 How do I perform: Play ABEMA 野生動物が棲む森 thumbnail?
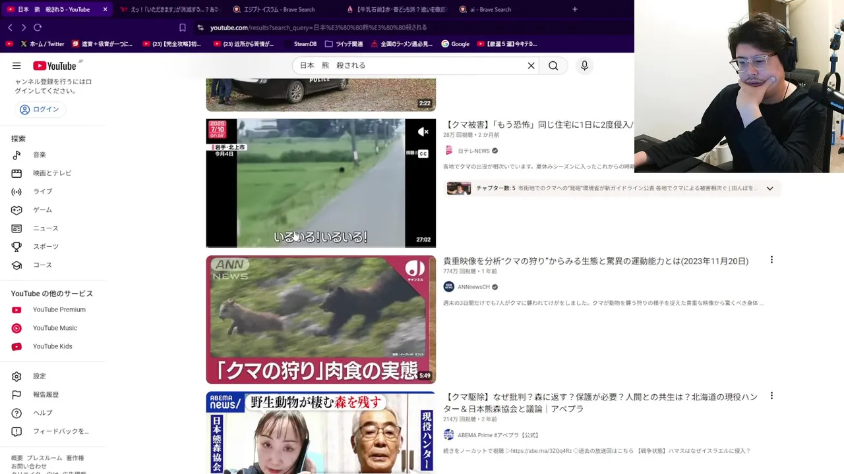point(321,433)
